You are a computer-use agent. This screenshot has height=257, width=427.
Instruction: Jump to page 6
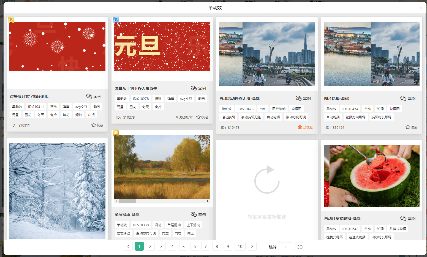click(x=195, y=247)
